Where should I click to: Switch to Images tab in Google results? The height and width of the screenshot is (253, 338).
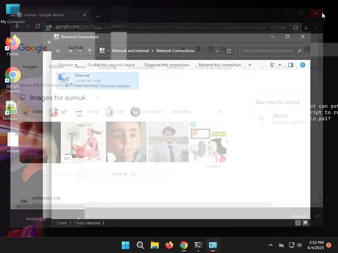click(30, 67)
